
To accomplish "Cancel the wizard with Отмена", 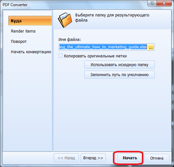I will pos(157,158).
